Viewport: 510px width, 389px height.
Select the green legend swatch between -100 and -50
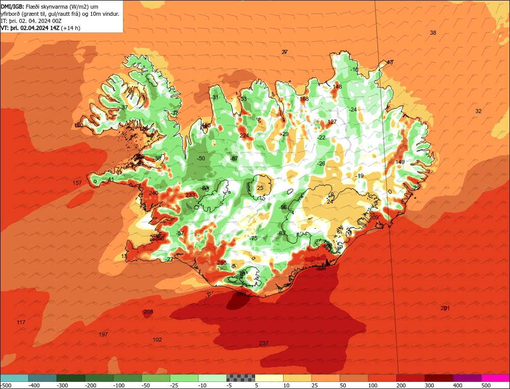(x=127, y=378)
